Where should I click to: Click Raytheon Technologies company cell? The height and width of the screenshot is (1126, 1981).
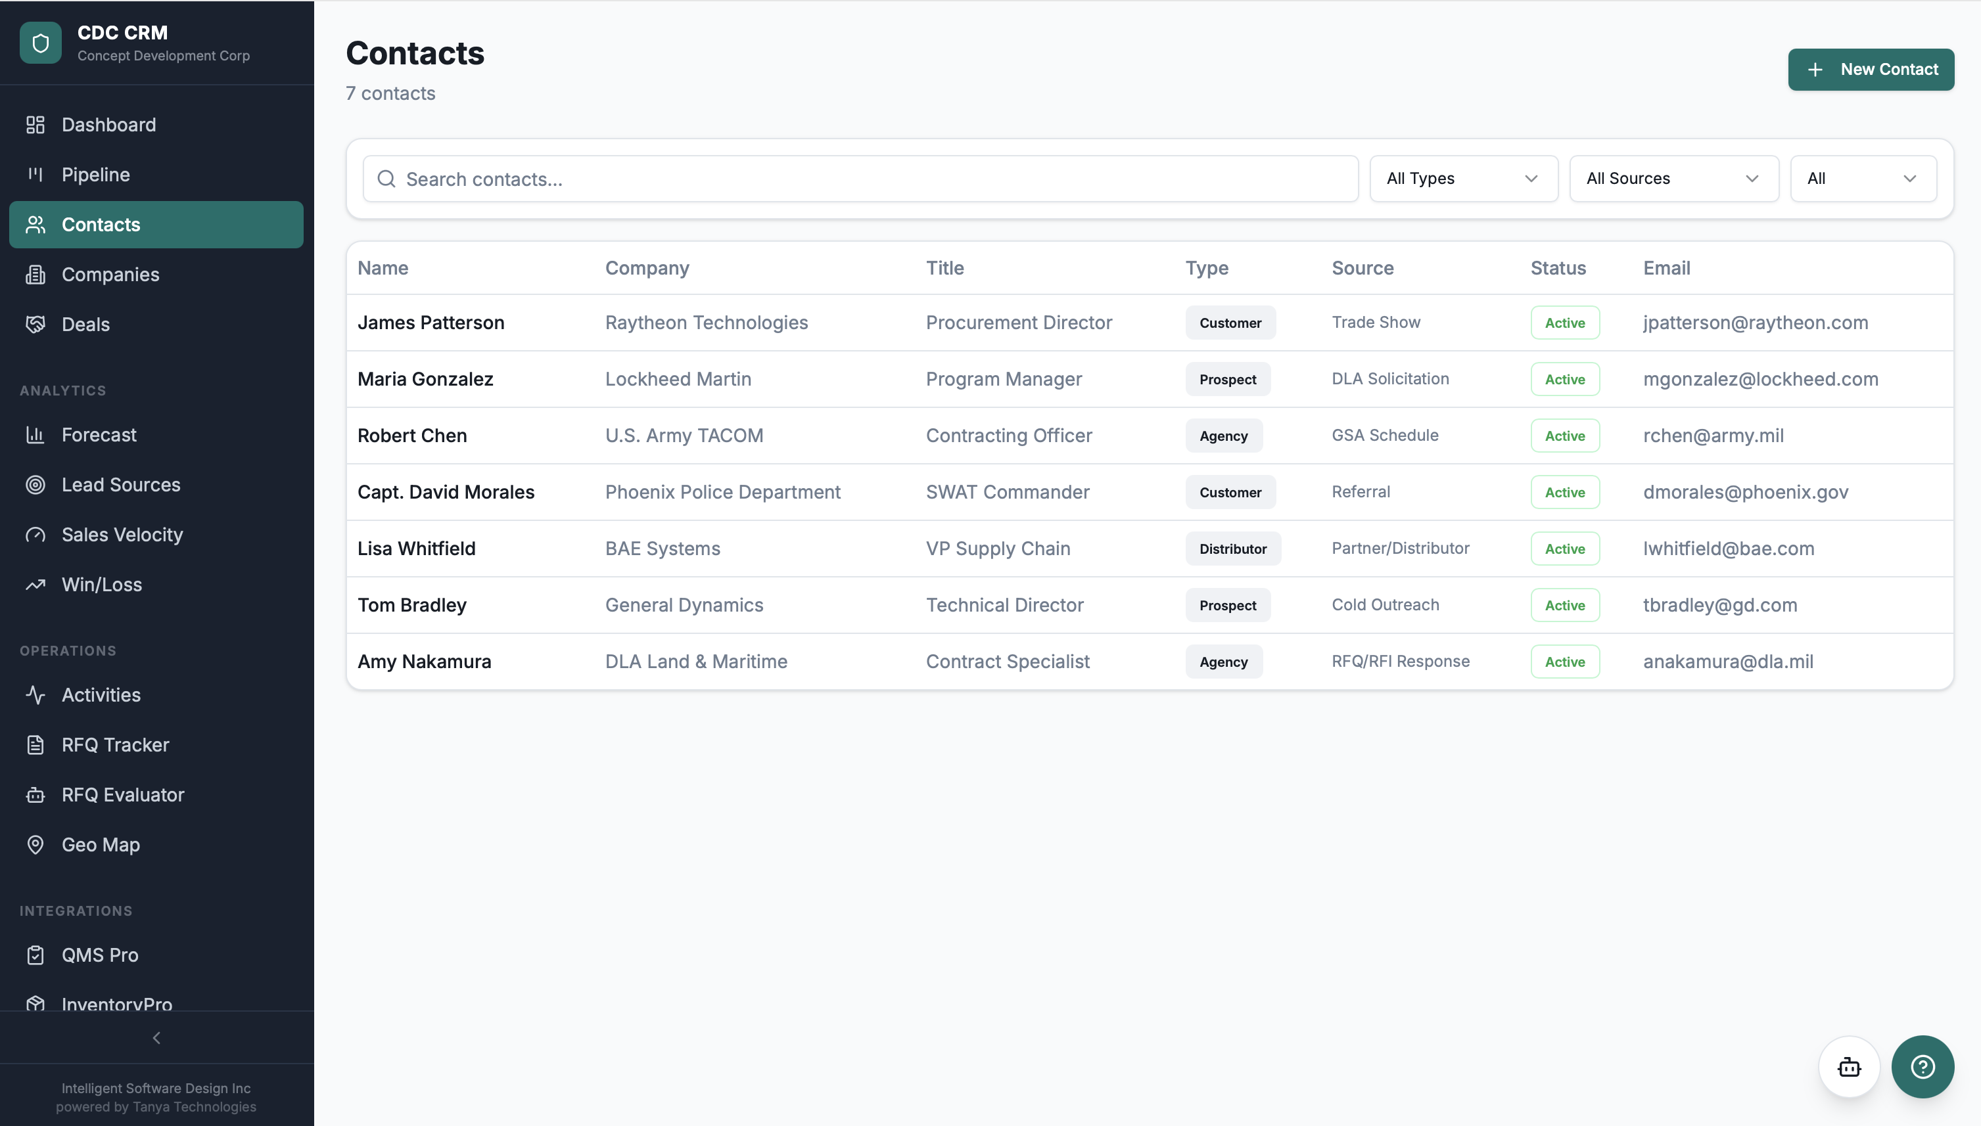coord(706,323)
